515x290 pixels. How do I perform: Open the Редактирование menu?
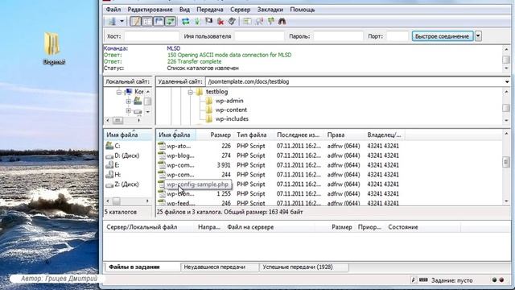pos(150,10)
